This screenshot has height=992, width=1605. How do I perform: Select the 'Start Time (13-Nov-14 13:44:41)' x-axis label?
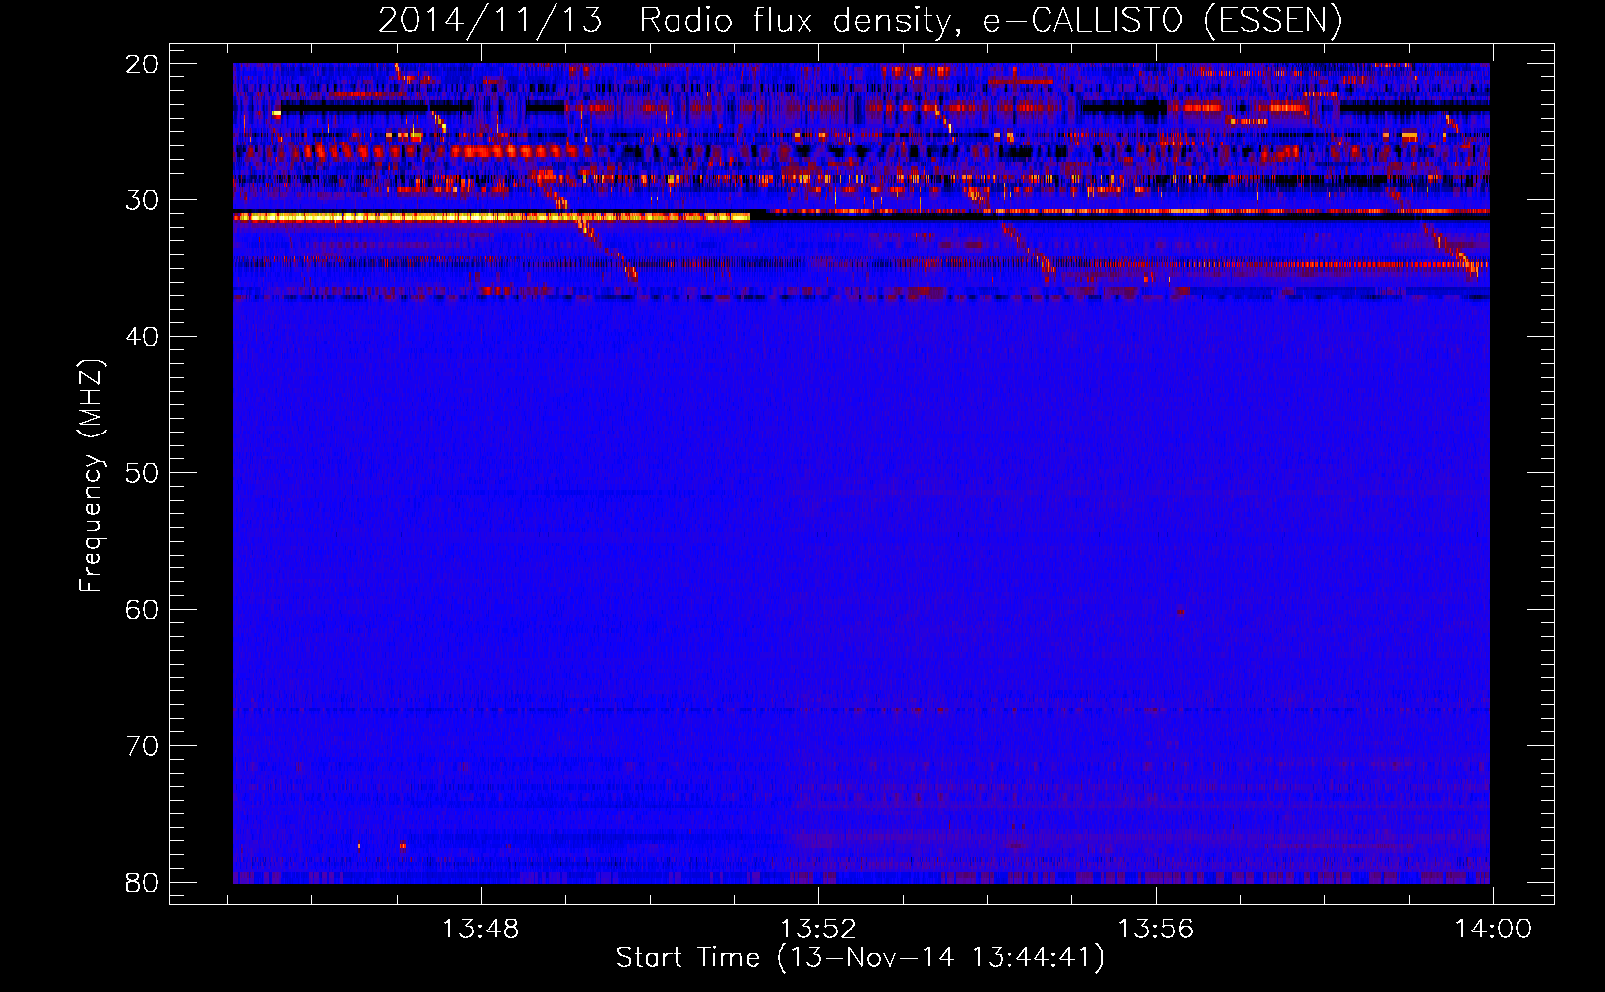[x=860, y=958]
